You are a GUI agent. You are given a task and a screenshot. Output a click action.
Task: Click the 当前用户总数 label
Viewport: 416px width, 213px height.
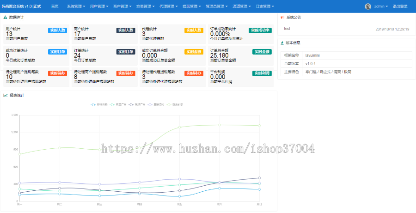point(17,39)
